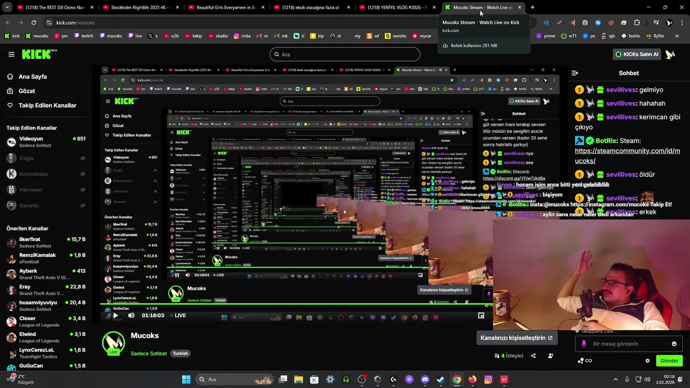Toggle the player's mini-player icon
The image size is (690, 388).
click(481, 316)
